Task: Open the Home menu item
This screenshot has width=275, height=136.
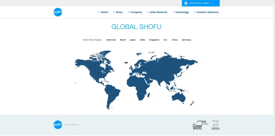Action: tap(104, 12)
